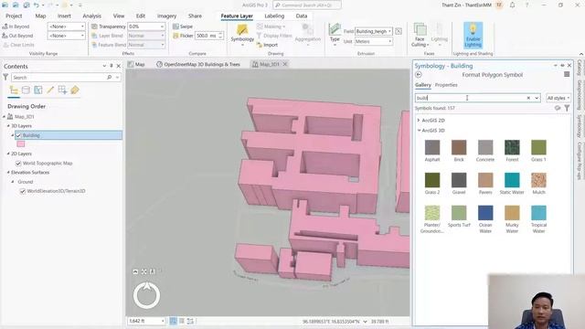585x329 pixels.
Task: Select the Map_3D1 scene in Contents
Action: point(25,117)
